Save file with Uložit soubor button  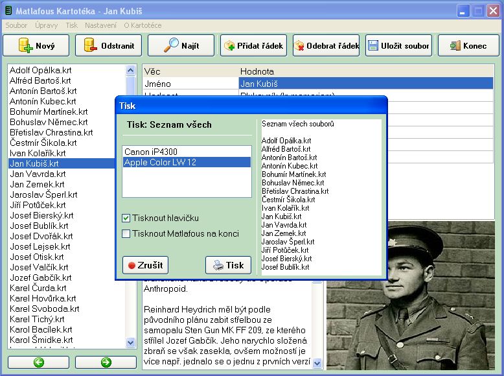398,45
